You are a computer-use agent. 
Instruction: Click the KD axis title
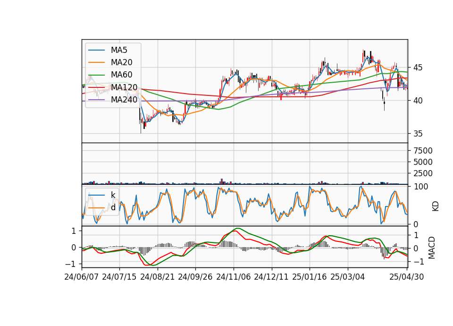(x=436, y=206)
